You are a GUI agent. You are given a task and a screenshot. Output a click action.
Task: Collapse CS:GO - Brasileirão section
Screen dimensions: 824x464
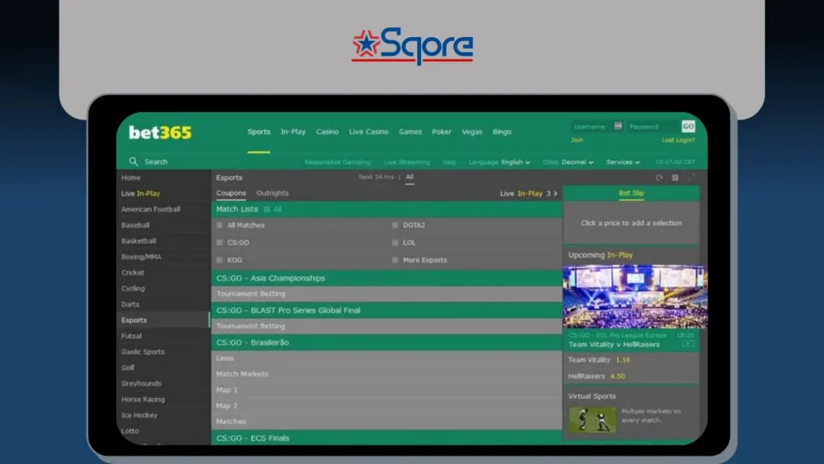pos(387,342)
